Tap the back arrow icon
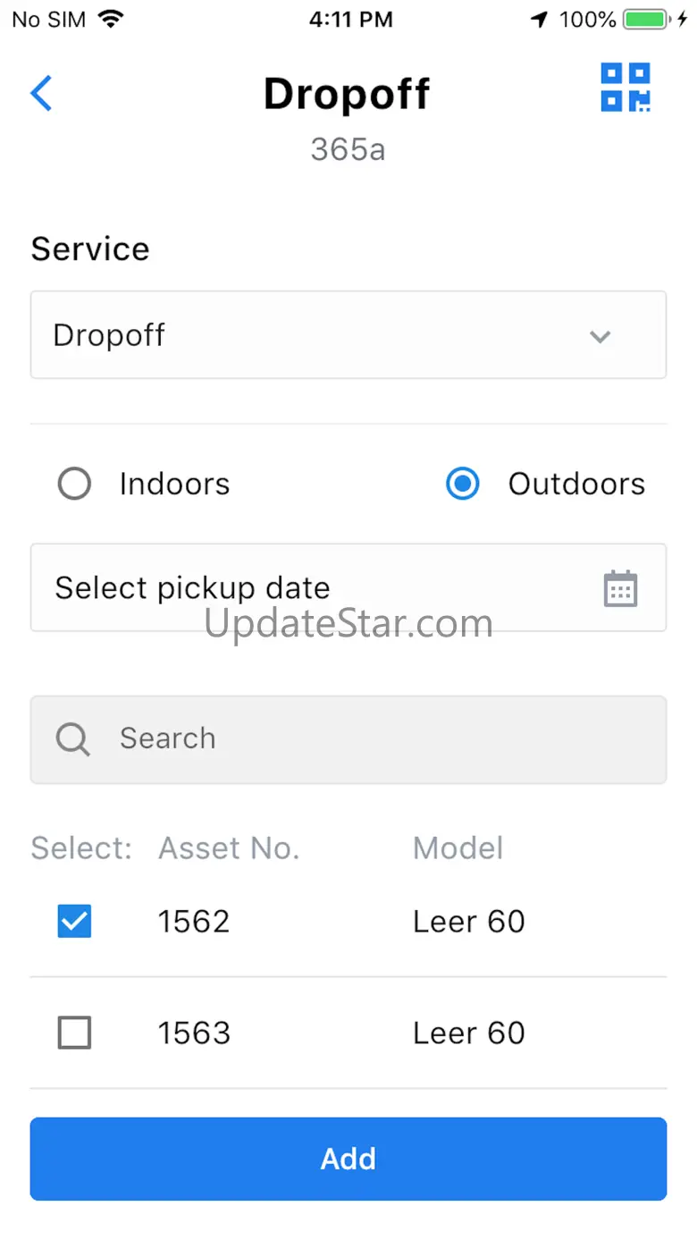The height and width of the screenshot is (1240, 697). 41,93
